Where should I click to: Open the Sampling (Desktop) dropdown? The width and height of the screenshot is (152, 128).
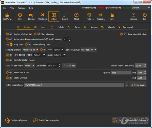(30, 50)
